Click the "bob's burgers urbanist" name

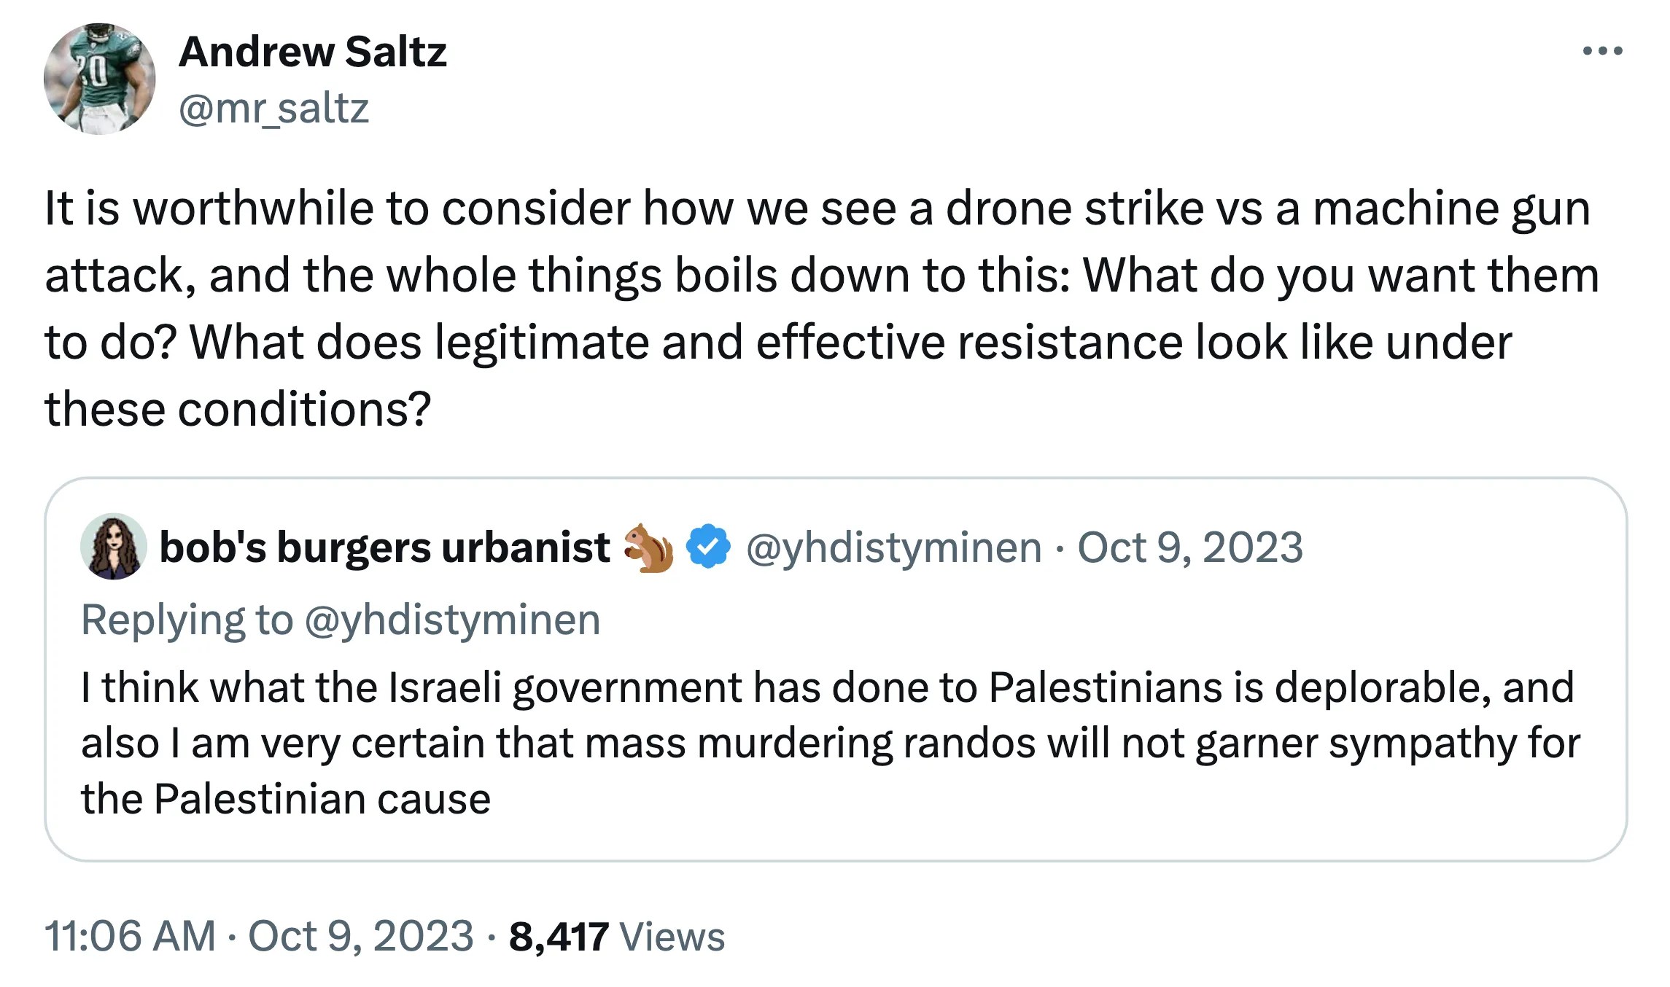point(384,547)
